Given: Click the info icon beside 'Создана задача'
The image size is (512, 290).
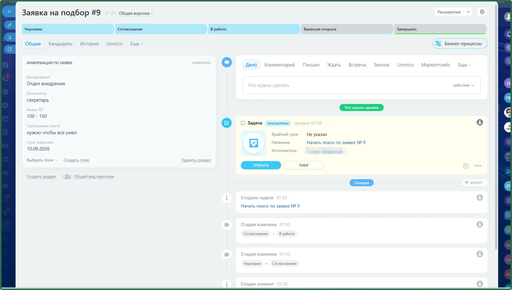Looking at the screenshot, I should pyautogui.click(x=227, y=198).
